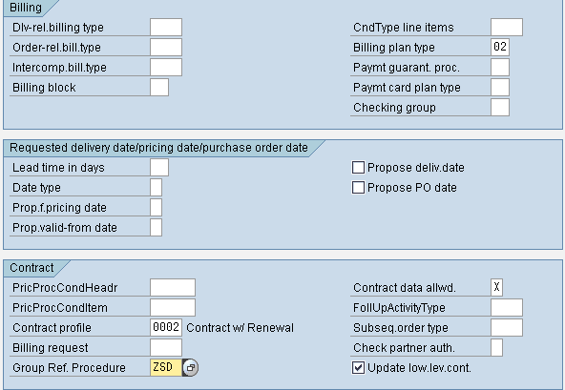Screen dimensions: 565x390
Task: Focus the Checking group field
Action: click(x=500, y=108)
